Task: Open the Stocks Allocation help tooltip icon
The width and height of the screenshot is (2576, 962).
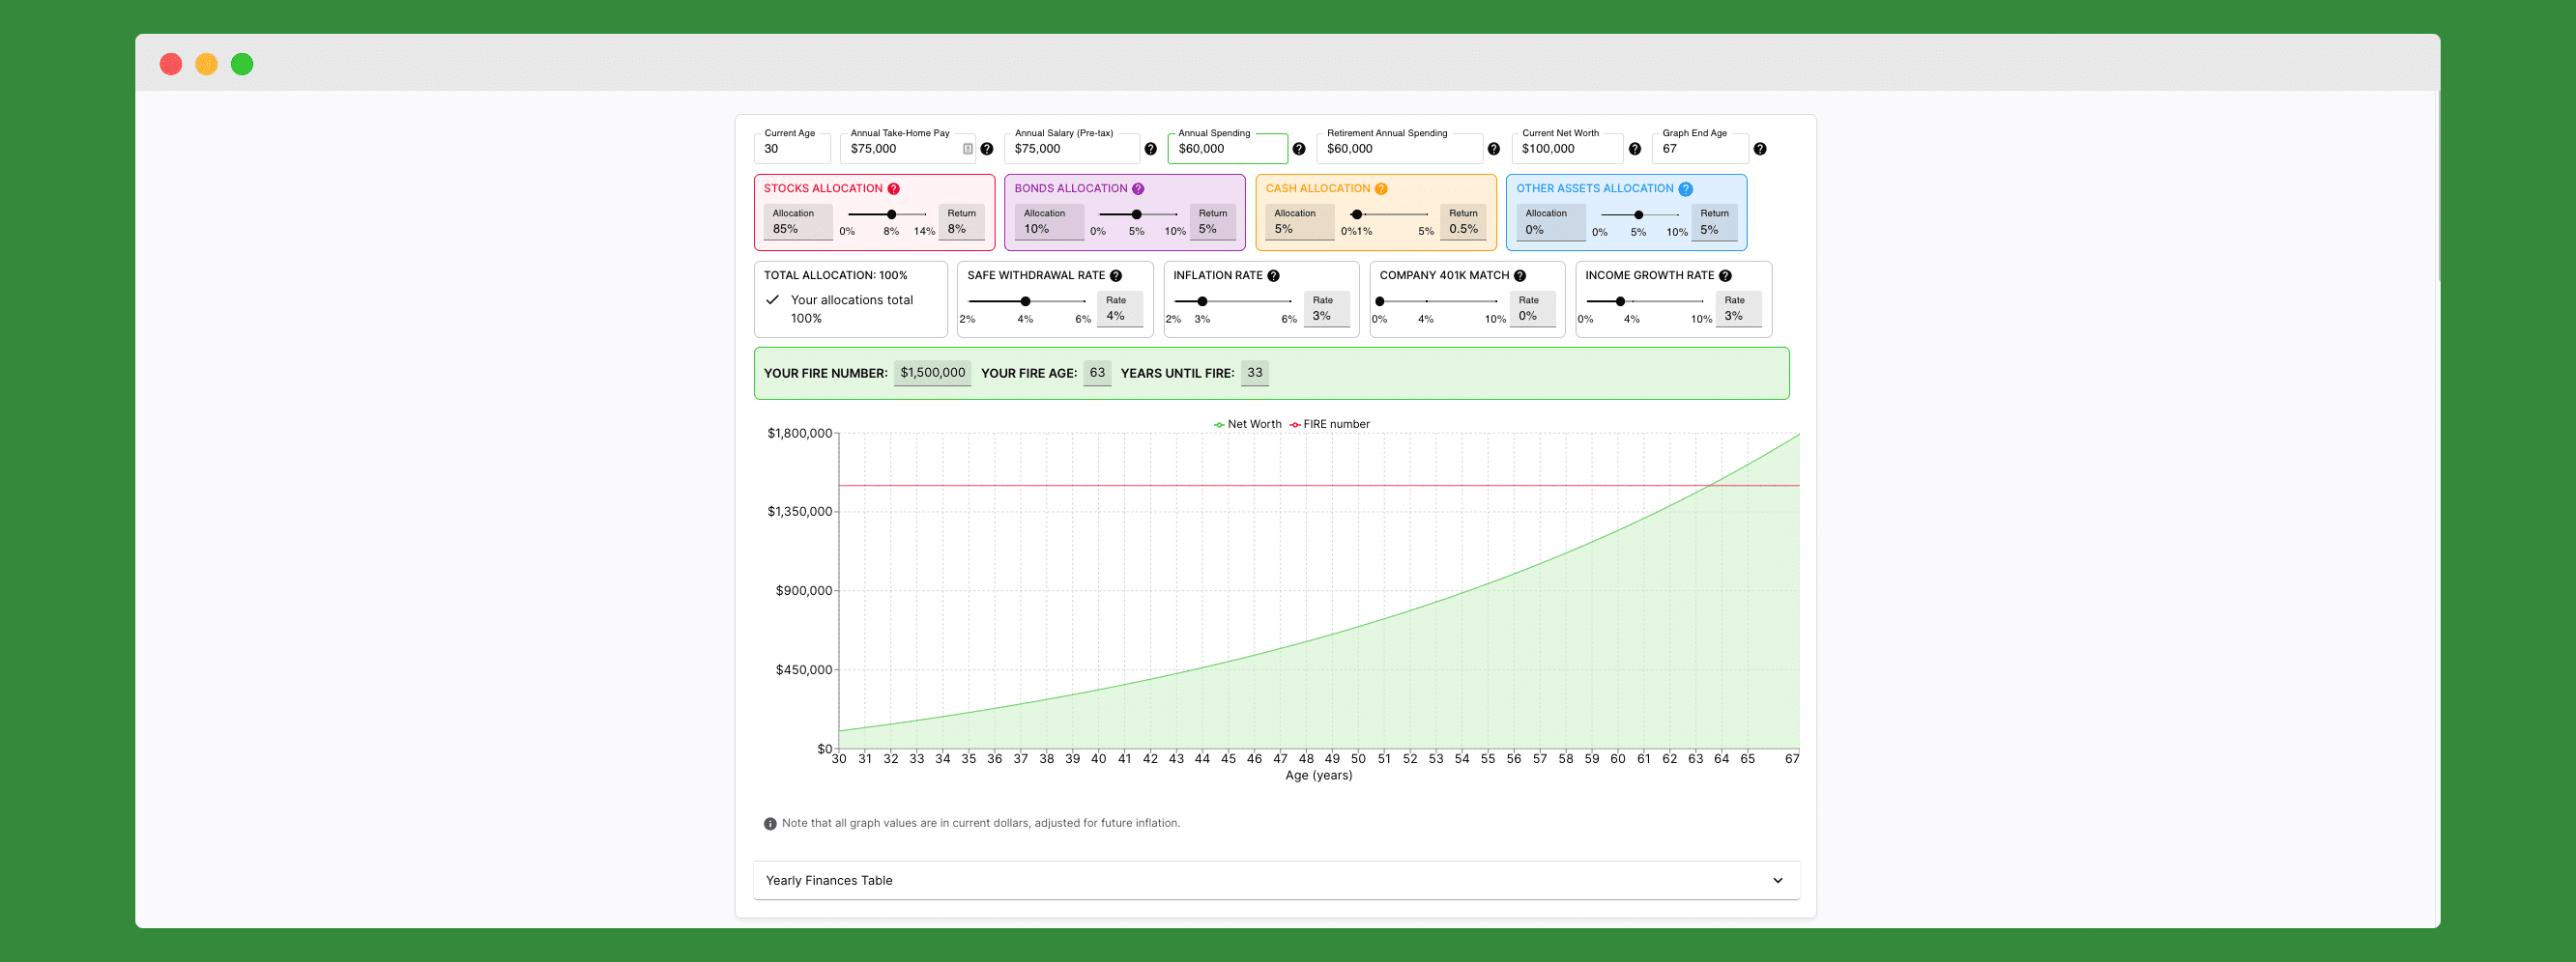Action: click(893, 188)
